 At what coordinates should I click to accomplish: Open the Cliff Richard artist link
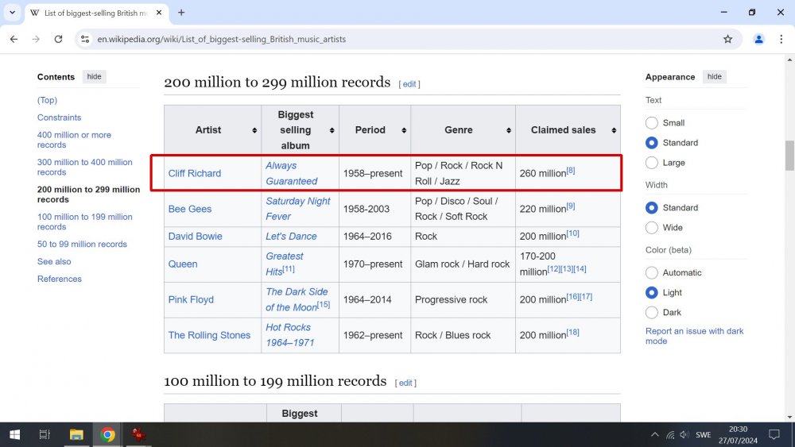point(195,173)
